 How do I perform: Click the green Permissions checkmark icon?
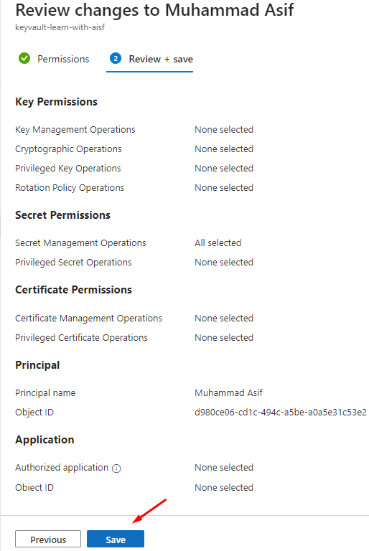click(x=24, y=58)
